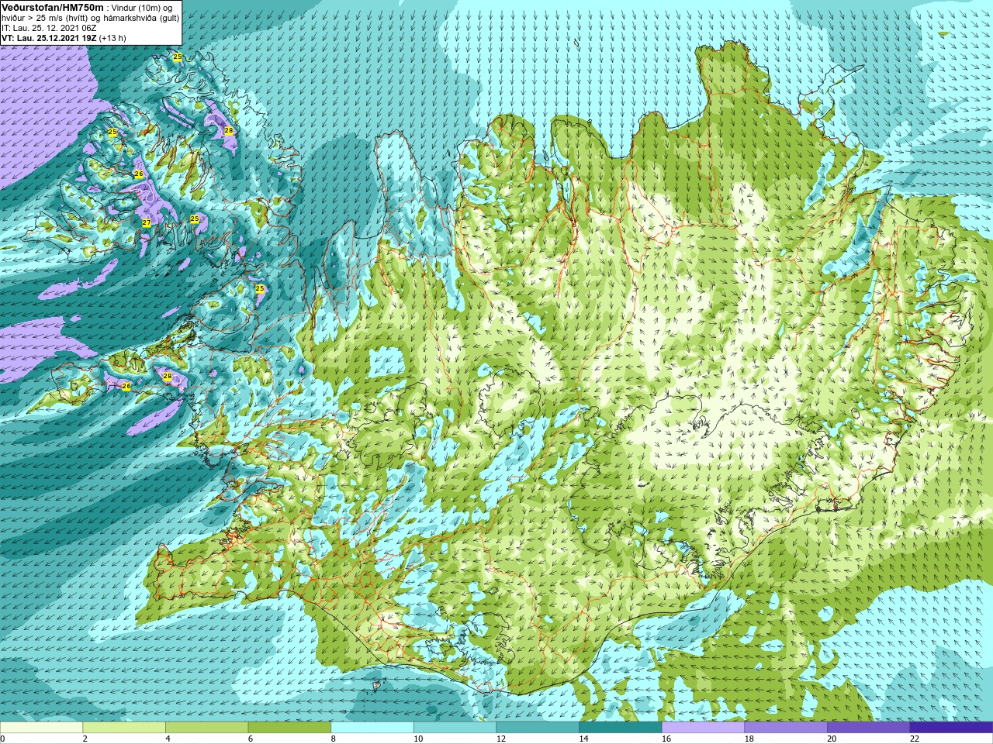993x744 pixels.
Task: Click the "(+13 h)" forecast offset text
Action: (x=112, y=37)
